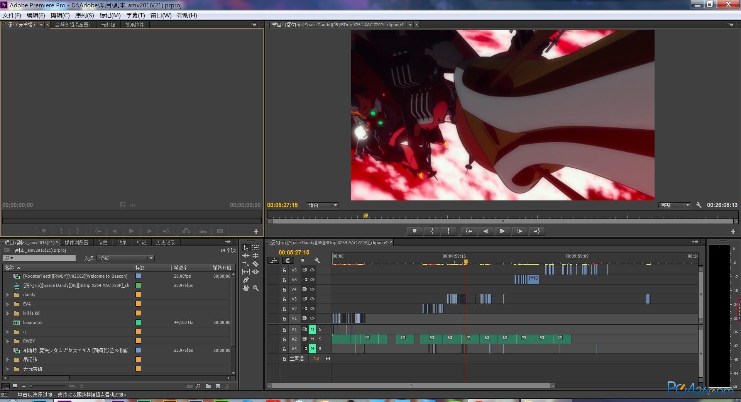The width and height of the screenshot is (741, 402).
Task: Switch to the 历史记录 tab
Action: 165,243
